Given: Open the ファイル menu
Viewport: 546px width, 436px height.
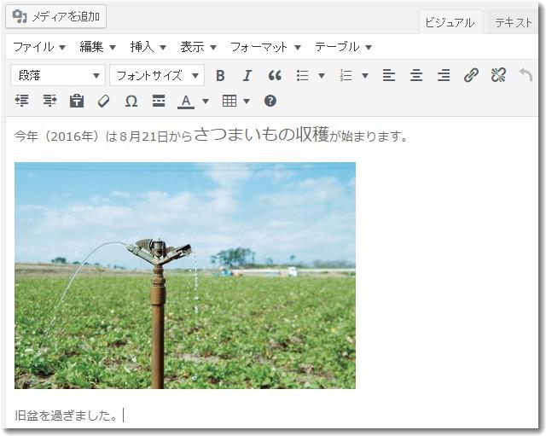Looking at the screenshot, I should click(39, 47).
